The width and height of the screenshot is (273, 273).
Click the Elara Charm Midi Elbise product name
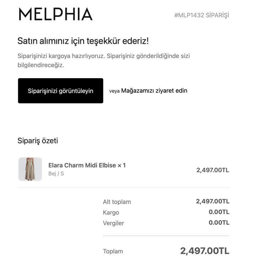click(x=87, y=165)
